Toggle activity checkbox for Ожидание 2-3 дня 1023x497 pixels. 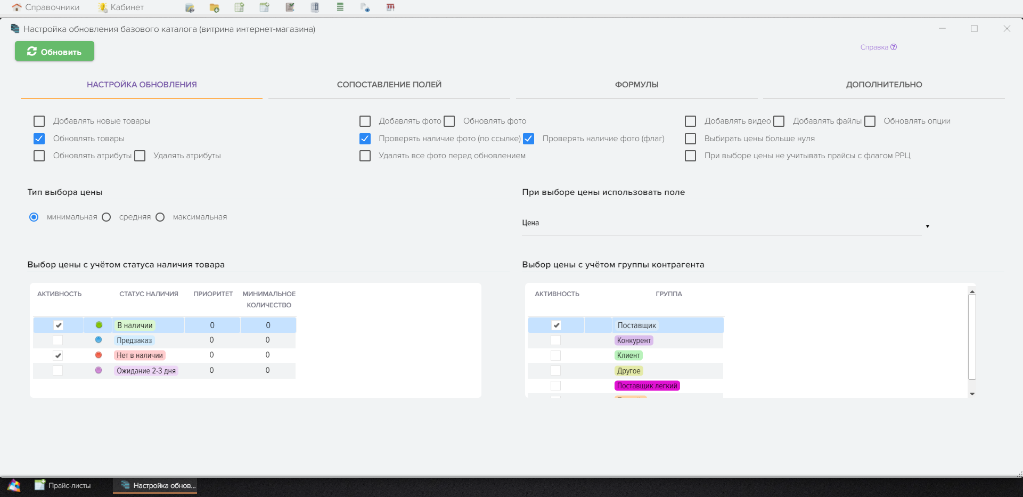[x=58, y=370]
